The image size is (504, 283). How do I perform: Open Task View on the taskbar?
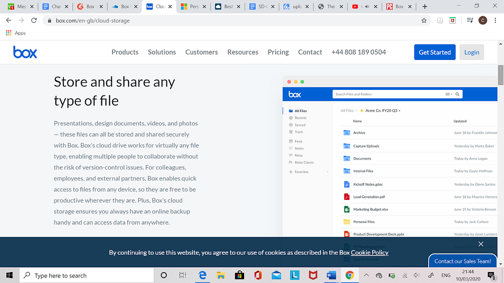(x=182, y=275)
